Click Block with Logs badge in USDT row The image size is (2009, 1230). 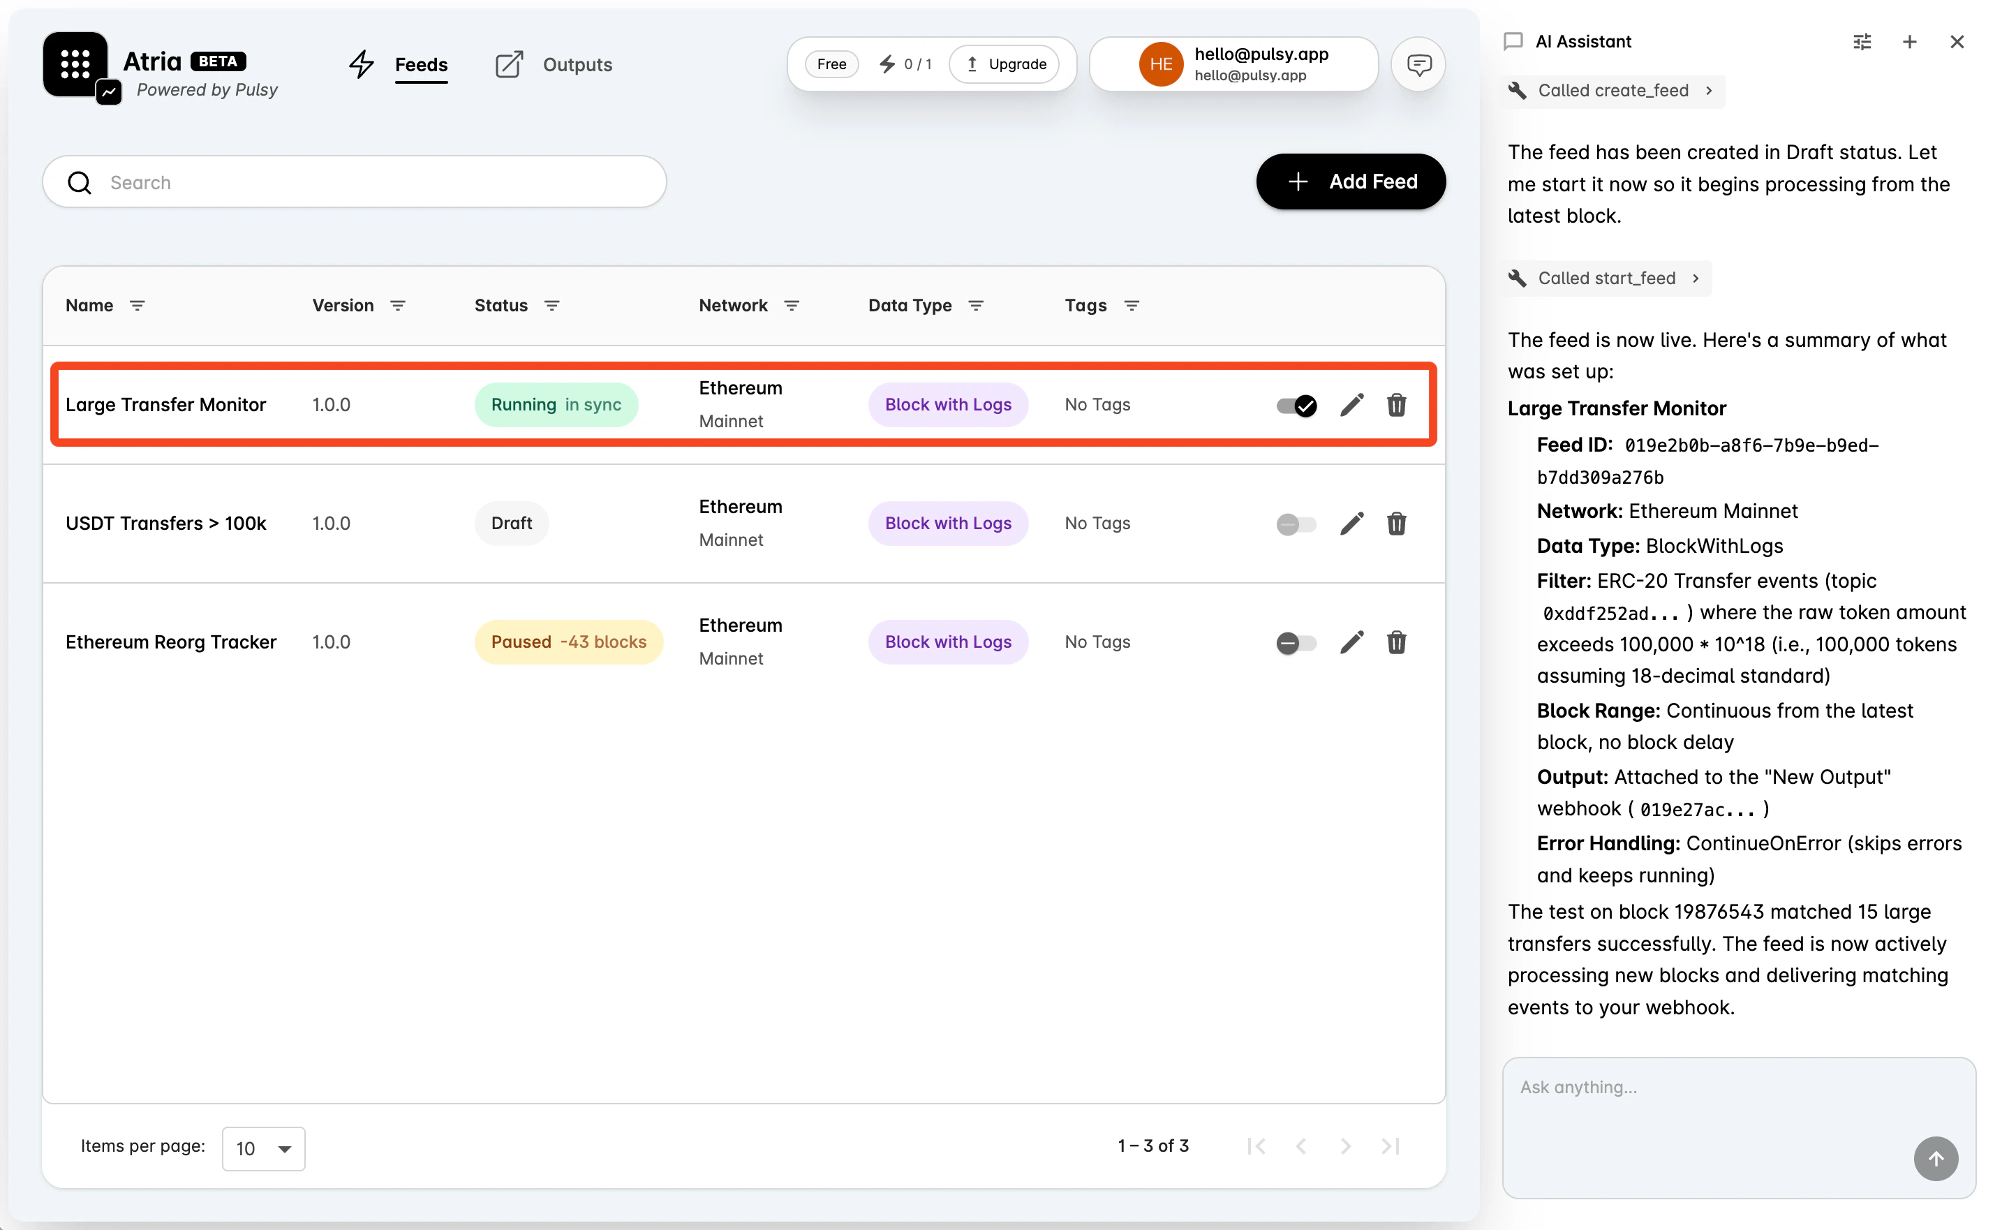coord(948,524)
